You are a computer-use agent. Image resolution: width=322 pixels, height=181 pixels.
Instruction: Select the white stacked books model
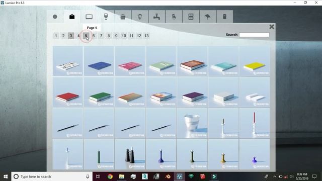click(x=223, y=92)
